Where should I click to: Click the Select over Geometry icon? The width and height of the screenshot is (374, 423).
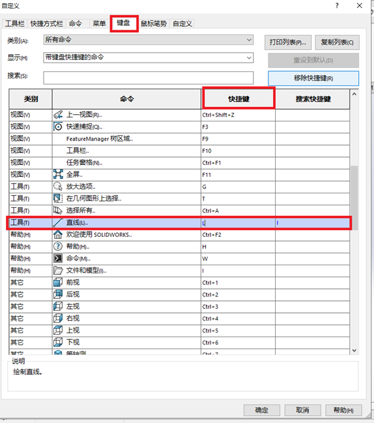point(58,198)
